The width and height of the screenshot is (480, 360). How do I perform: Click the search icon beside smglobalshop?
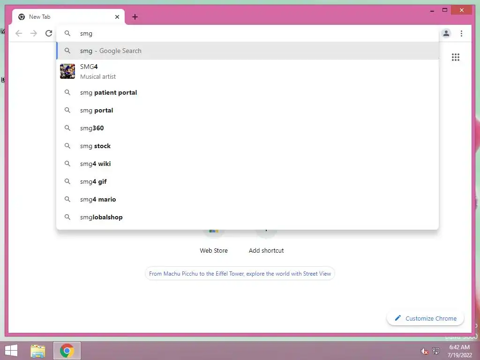pyautogui.click(x=67, y=217)
